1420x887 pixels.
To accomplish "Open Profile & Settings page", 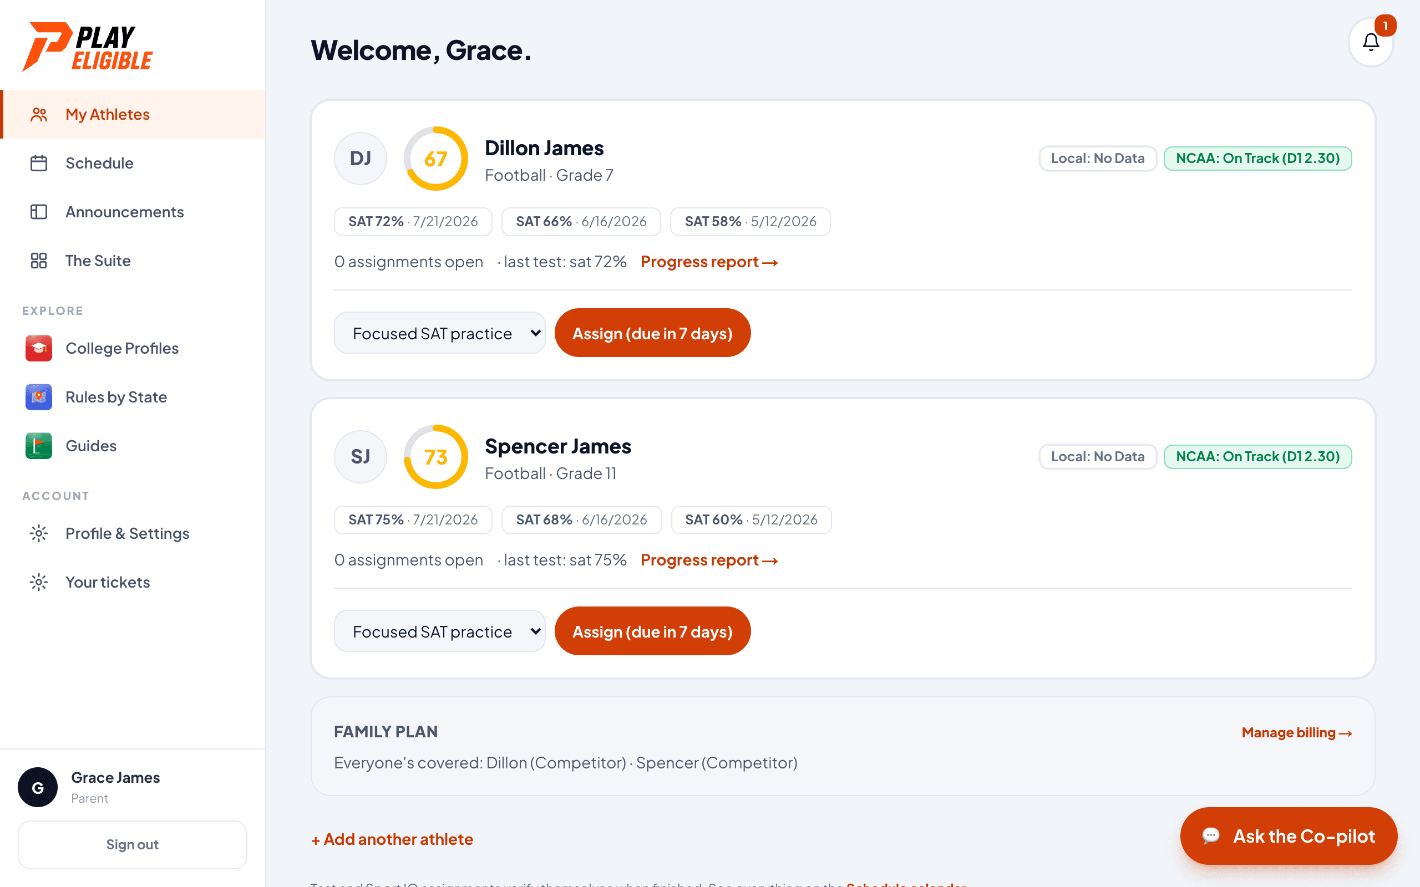I will click(x=133, y=533).
